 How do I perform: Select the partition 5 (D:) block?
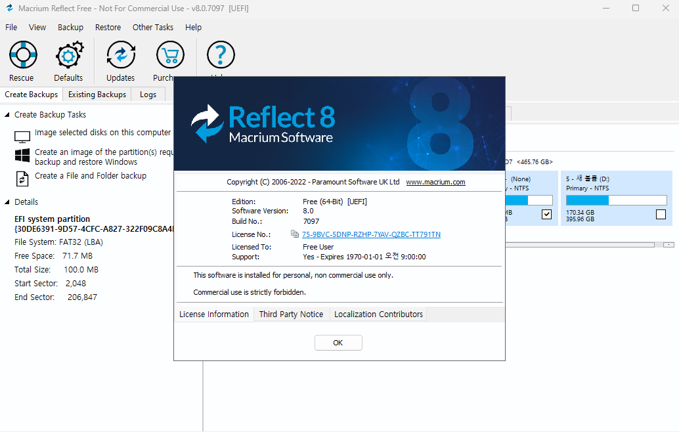pyautogui.click(x=616, y=198)
